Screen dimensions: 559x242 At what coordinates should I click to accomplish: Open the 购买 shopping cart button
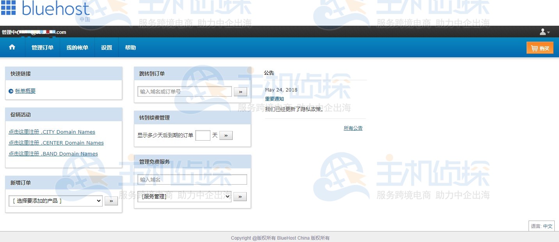(x=540, y=47)
